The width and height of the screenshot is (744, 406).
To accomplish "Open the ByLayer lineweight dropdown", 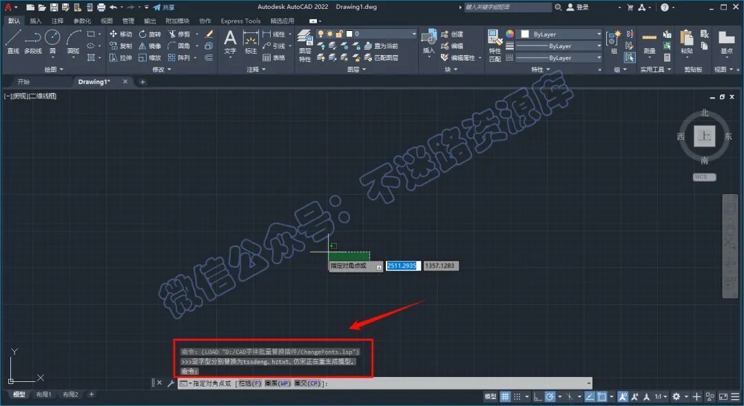I will tap(559, 46).
